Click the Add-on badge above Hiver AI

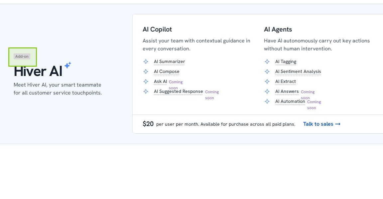[22, 56]
